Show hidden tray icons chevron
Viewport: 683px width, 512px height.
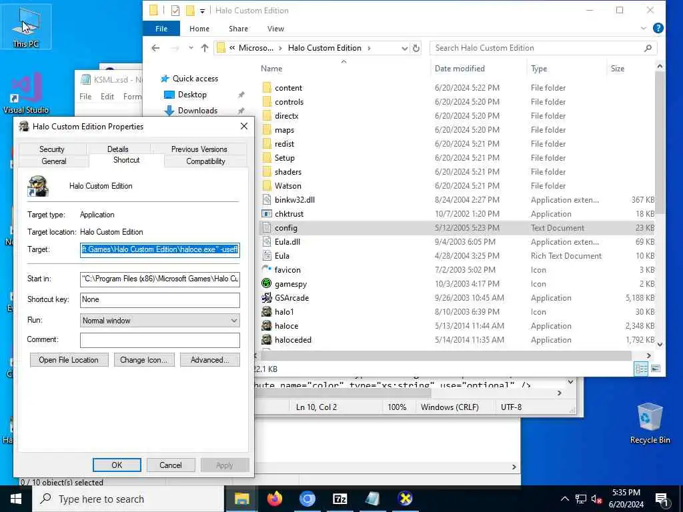[x=564, y=499]
